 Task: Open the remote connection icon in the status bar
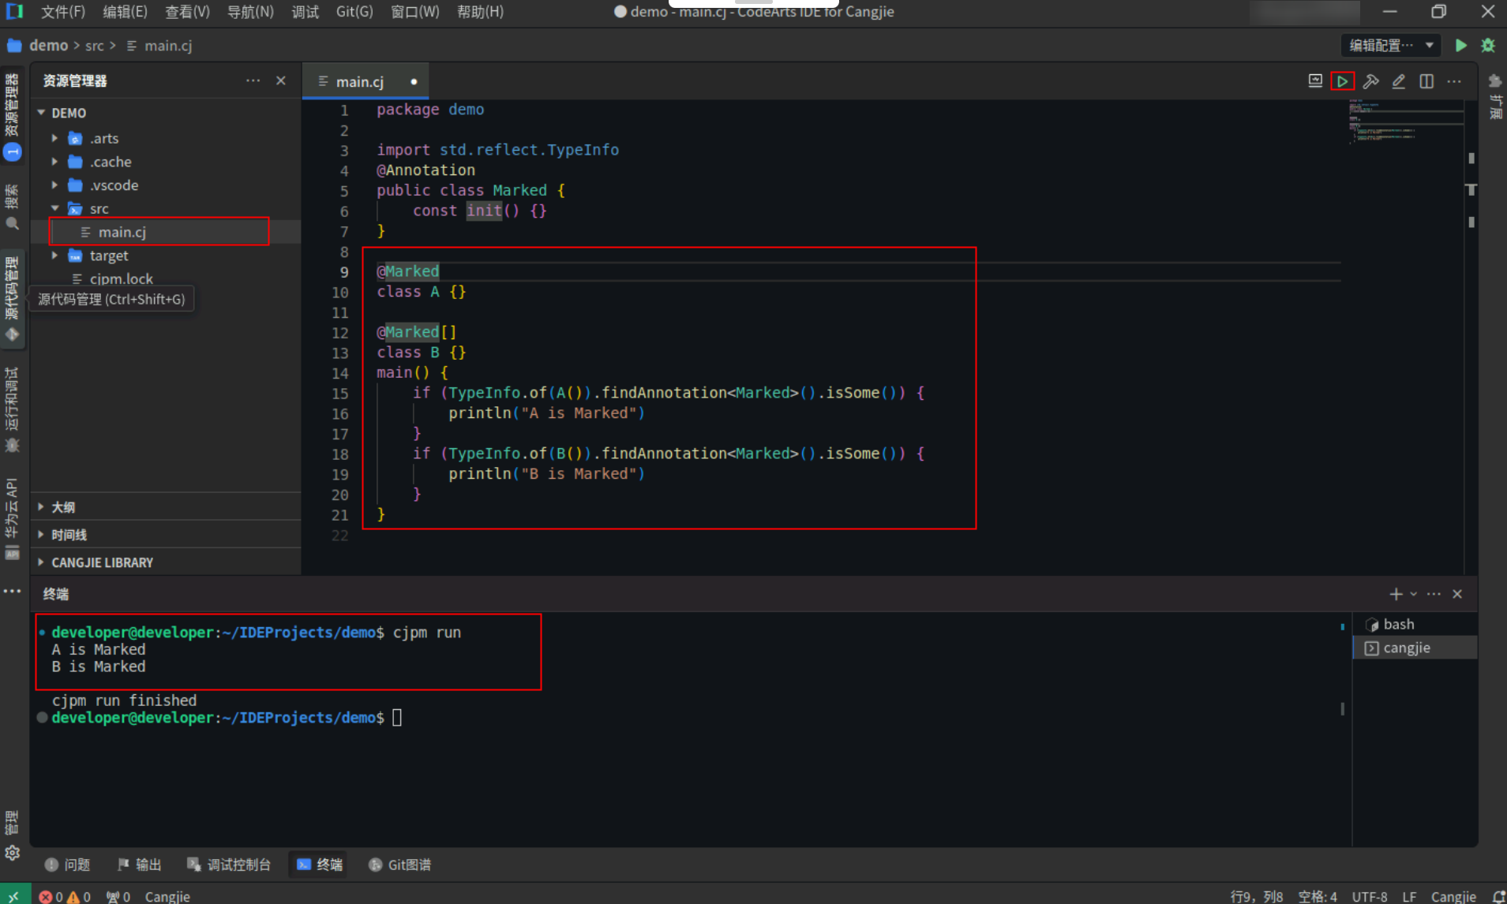click(x=13, y=896)
